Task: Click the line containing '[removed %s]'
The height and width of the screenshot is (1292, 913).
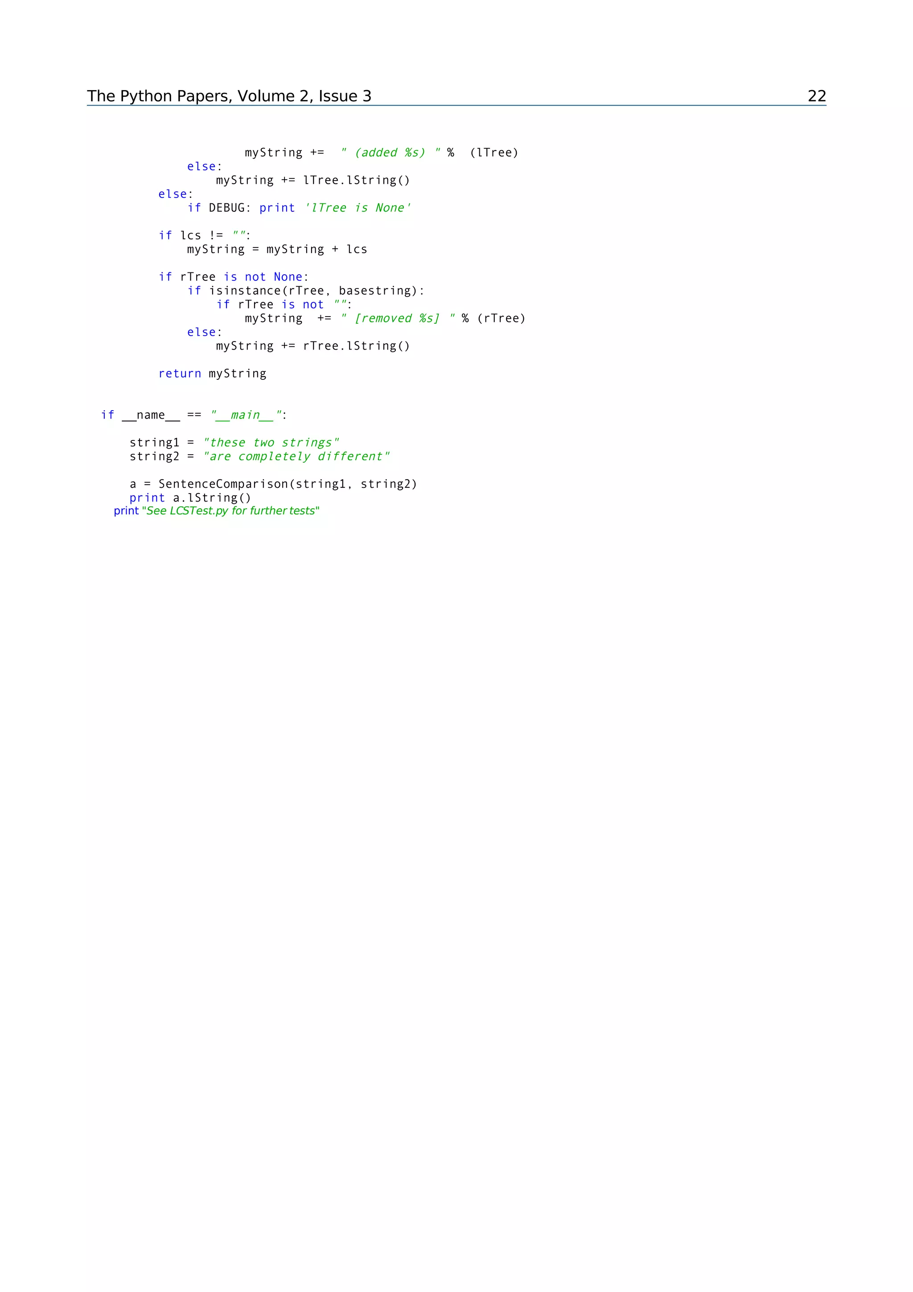Action: point(385,318)
